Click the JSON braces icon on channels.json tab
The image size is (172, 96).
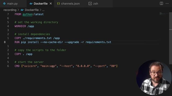tap(58, 3)
